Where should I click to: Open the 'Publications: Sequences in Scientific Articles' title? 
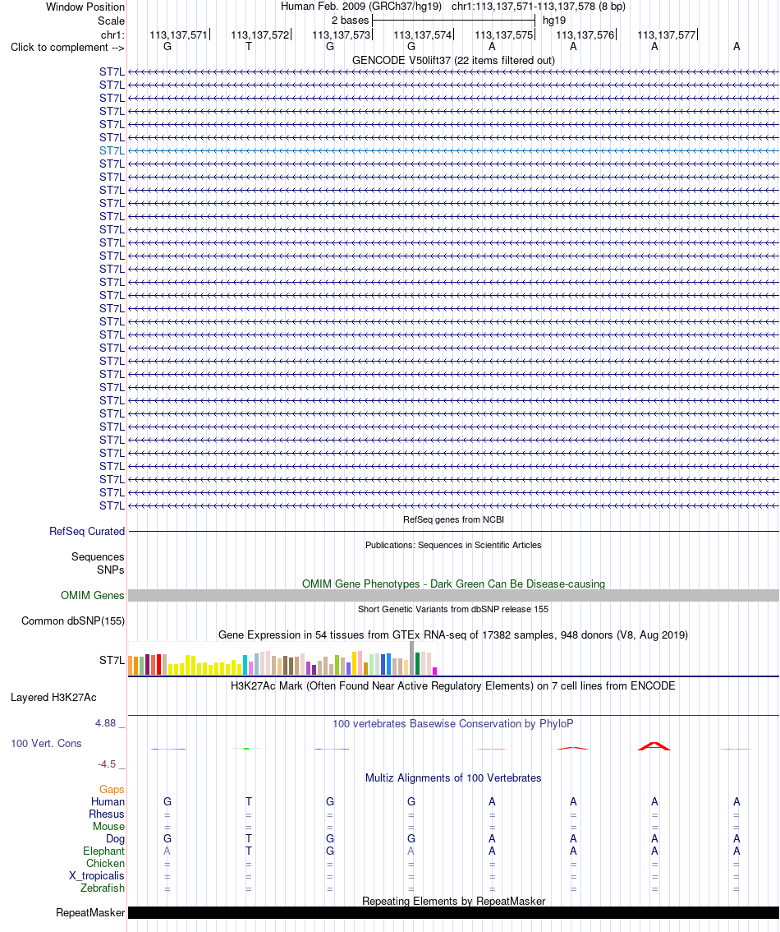click(453, 545)
